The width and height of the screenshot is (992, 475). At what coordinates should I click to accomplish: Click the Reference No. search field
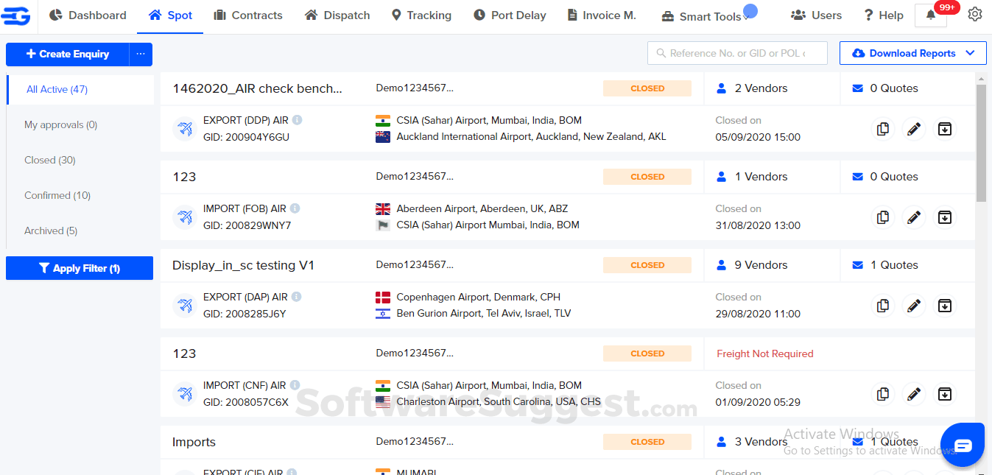click(736, 52)
